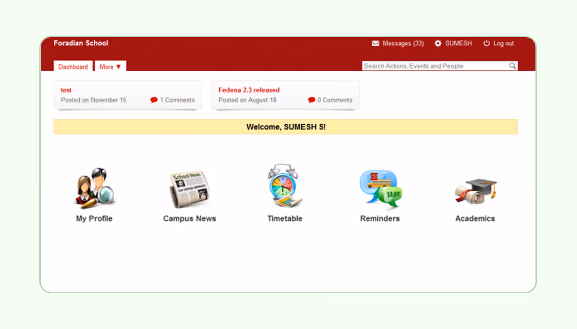The height and width of the screenshot is (329, 577).
Task: Open the My Profile icon
Action: (95, 188)
